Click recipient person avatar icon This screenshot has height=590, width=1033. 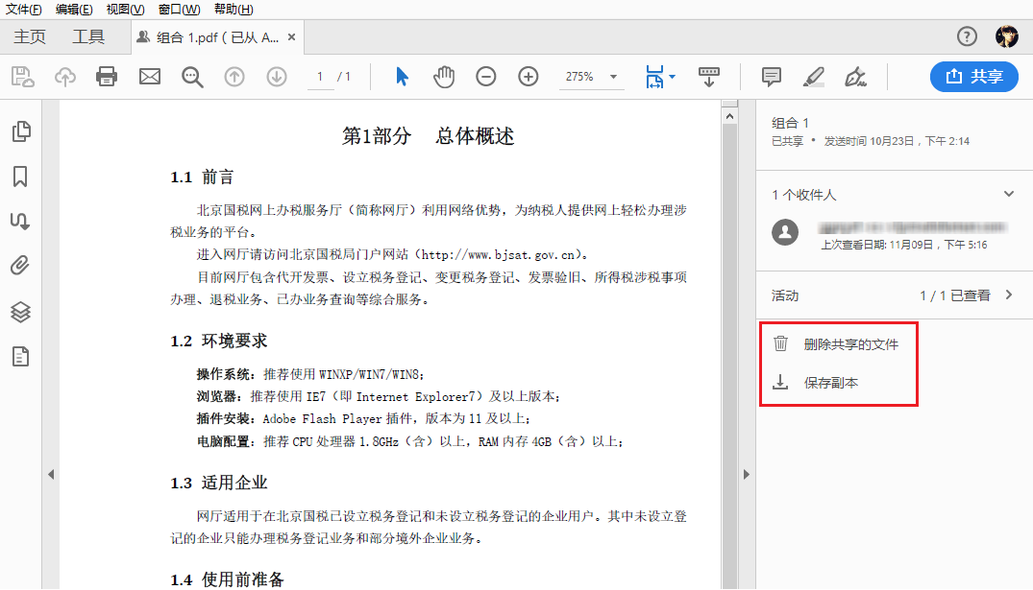click(785, 232)
